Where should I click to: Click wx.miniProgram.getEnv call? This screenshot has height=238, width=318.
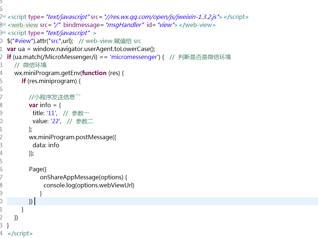point(47,73)
